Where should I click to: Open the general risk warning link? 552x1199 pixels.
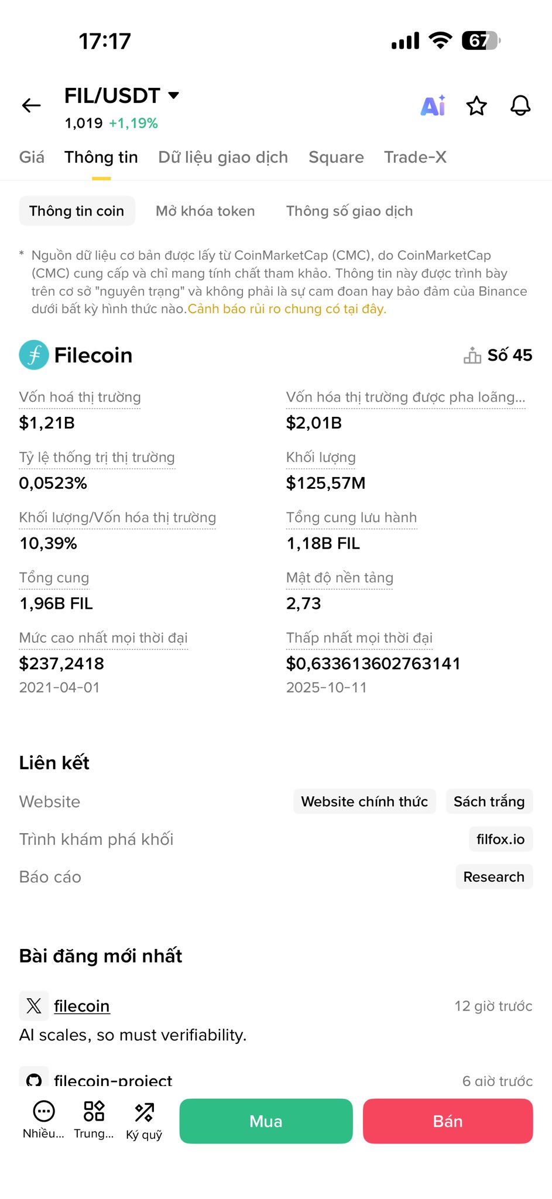[x=287, y=309]
